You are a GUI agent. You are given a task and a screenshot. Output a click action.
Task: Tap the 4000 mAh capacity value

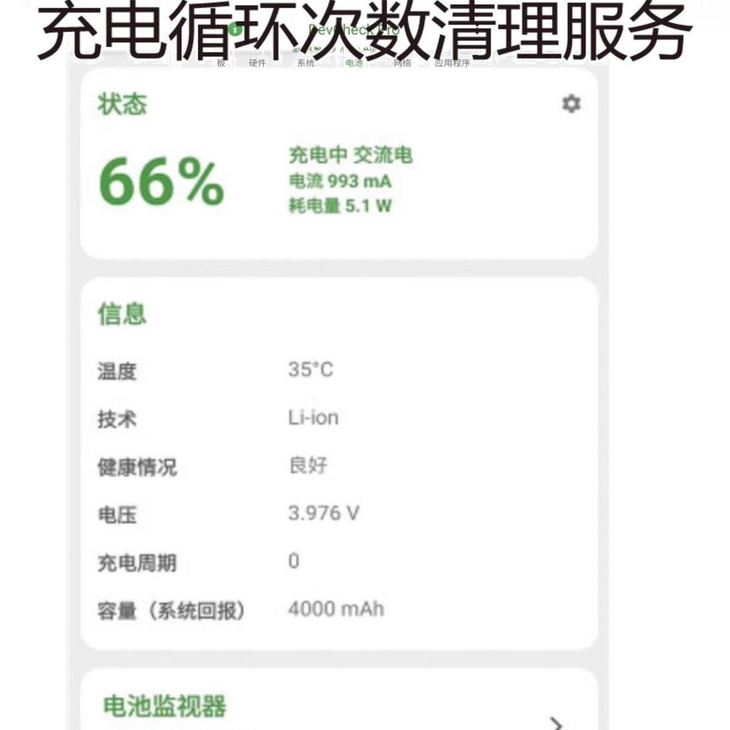(x=336, y=609)
